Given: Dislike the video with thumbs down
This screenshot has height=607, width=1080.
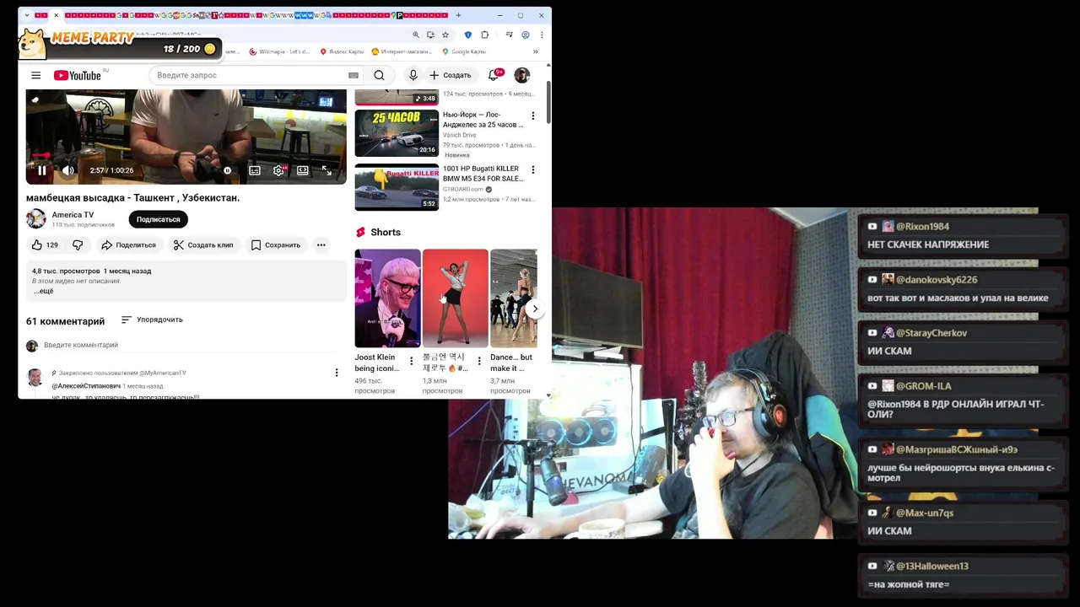Looking at the screenshot, I should tap(78, 245).
